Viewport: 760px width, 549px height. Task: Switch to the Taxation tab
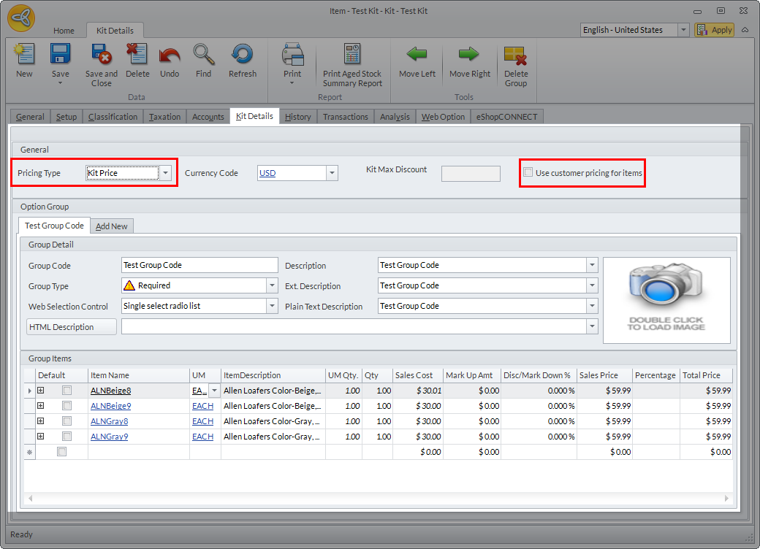164,117
